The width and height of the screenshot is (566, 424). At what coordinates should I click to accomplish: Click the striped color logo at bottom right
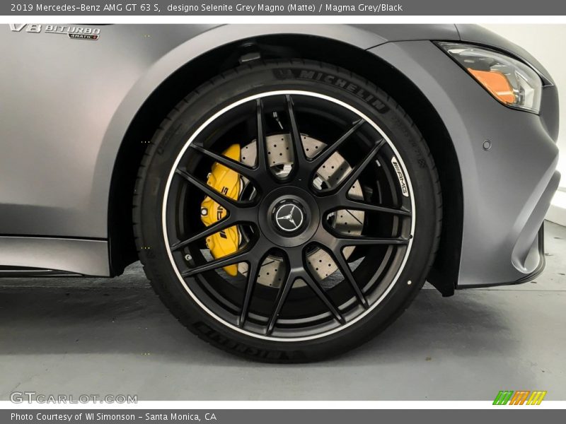pos(519,398)
